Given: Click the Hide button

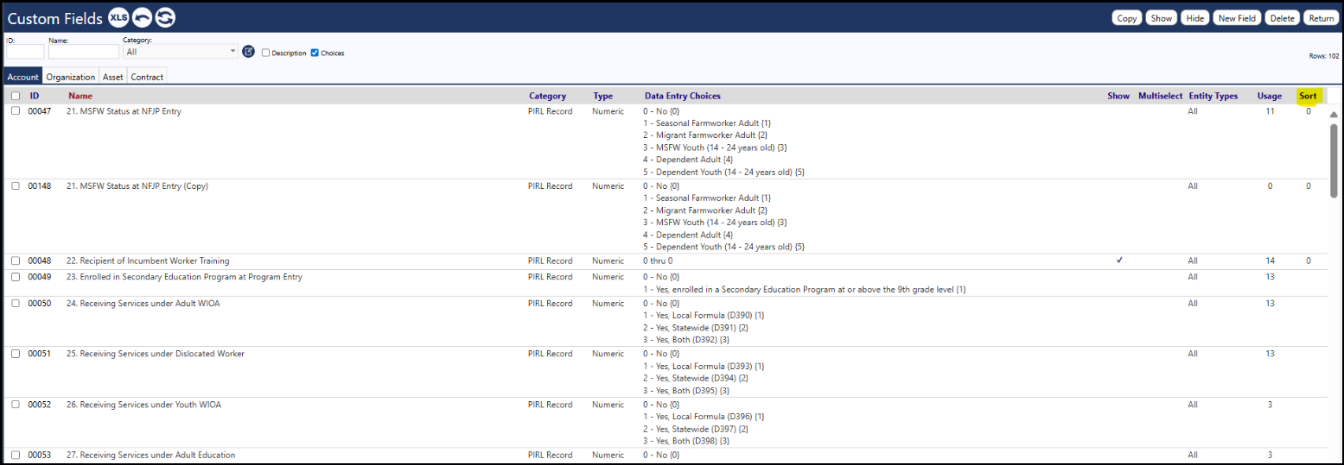Looking at the screenshot, I should [x=1195, y=18].
